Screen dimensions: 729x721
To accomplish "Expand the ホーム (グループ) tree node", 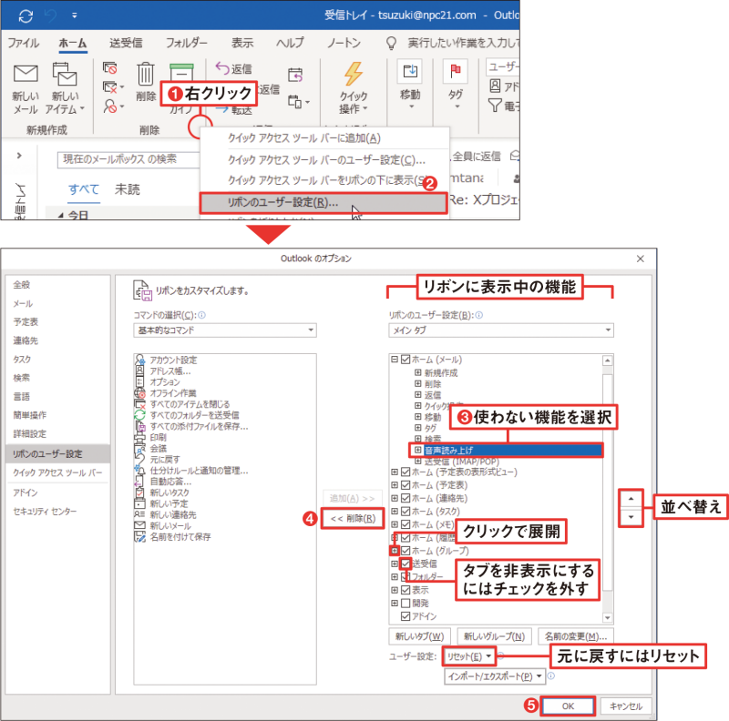I will (x=395, y=551).
